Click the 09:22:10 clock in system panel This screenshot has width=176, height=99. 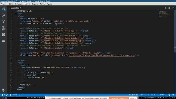[x=161, y=98]
